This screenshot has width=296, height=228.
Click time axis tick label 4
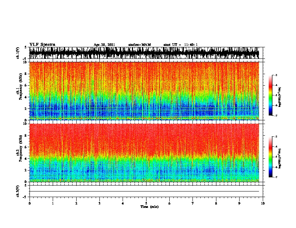pyautogui.click(x=123, y=203)
